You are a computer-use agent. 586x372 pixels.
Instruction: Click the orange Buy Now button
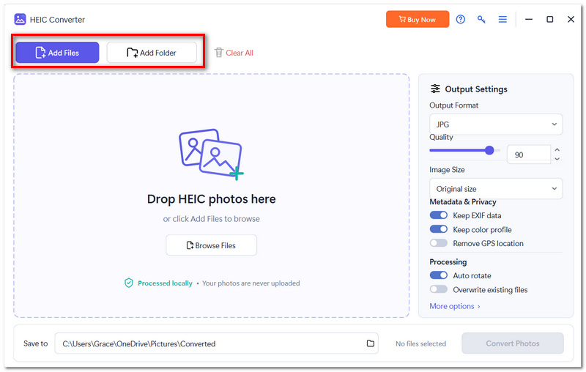(x=418, y=20)
